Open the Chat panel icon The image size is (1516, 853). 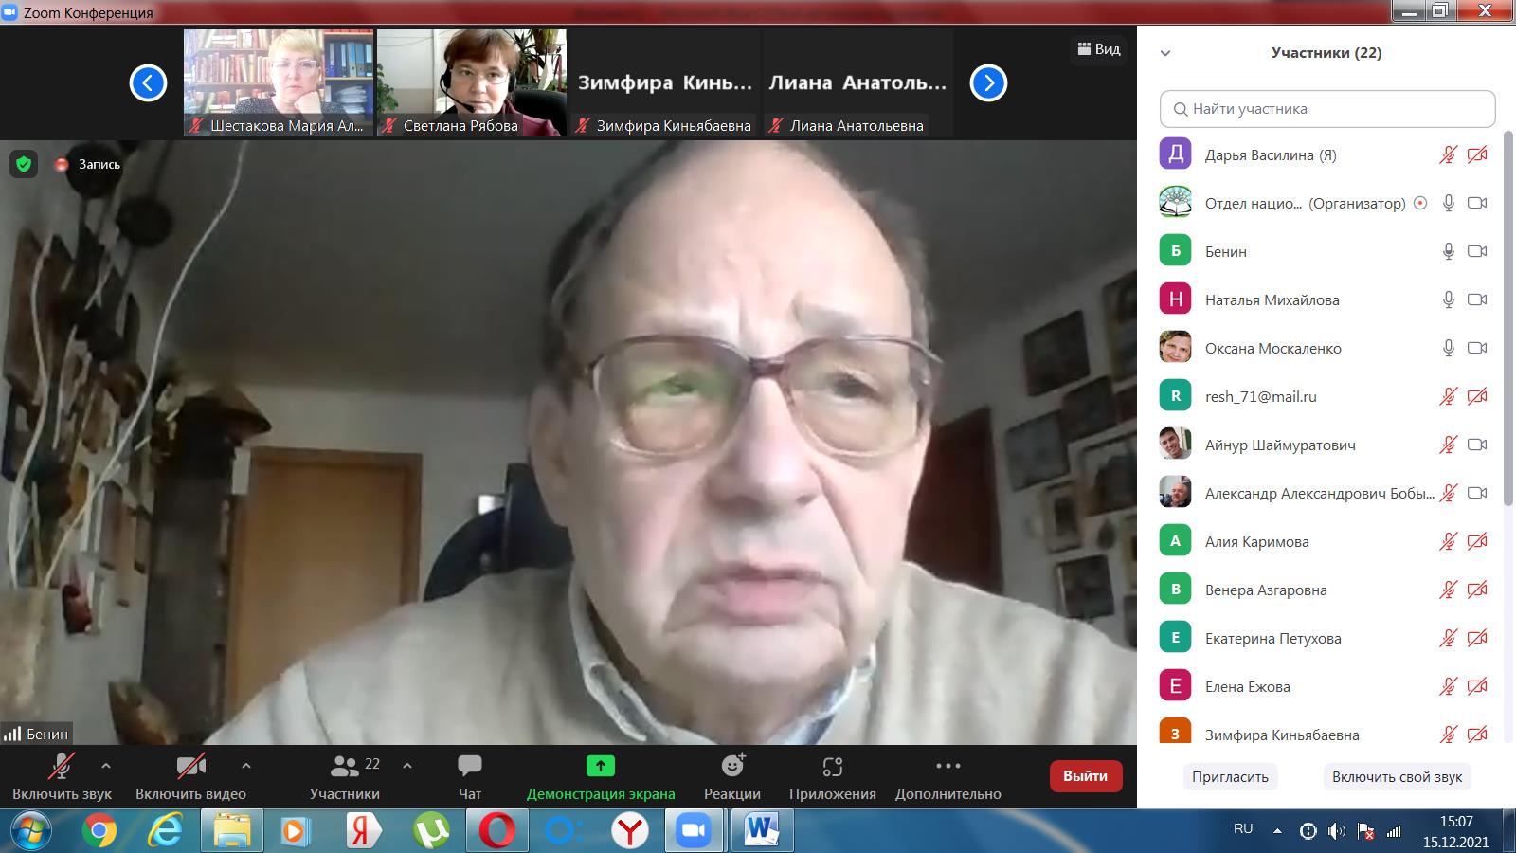(x=469, y=766)
